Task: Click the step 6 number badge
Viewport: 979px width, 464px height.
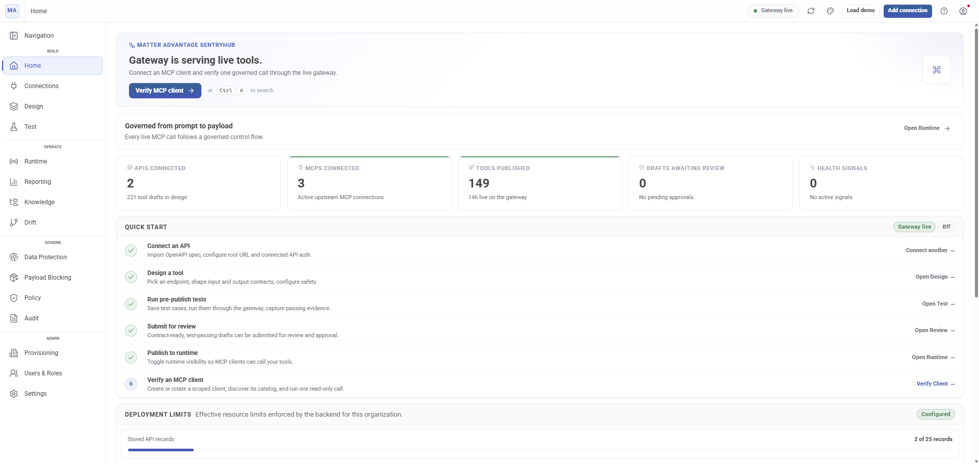Action: 131,384
